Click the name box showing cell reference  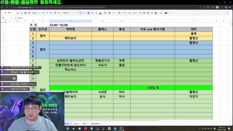pyautogui.click(x=7, y=18)
